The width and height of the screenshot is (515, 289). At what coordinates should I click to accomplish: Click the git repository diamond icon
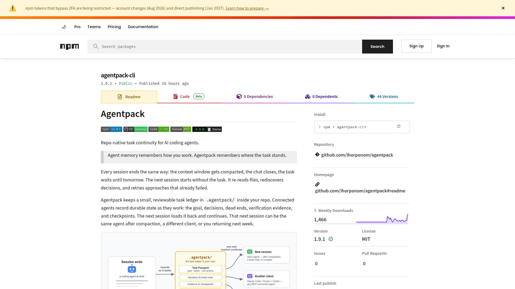(x=317, y=154)
